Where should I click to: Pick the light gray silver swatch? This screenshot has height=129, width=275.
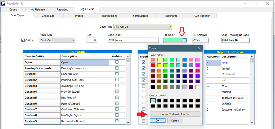click(x=185, y=87)
